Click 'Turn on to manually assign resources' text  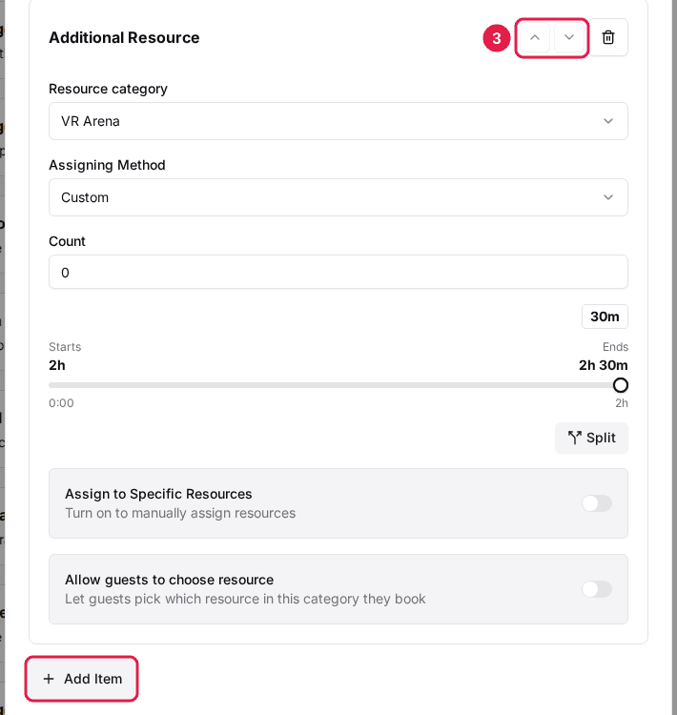click(180, 514)
